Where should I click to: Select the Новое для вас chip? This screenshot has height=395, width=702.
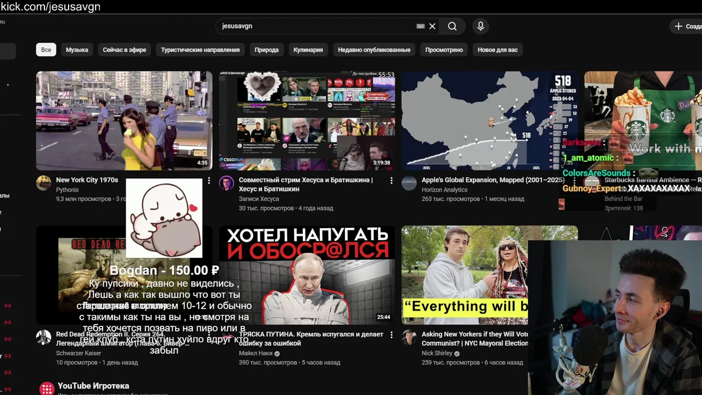pos(497,50)
